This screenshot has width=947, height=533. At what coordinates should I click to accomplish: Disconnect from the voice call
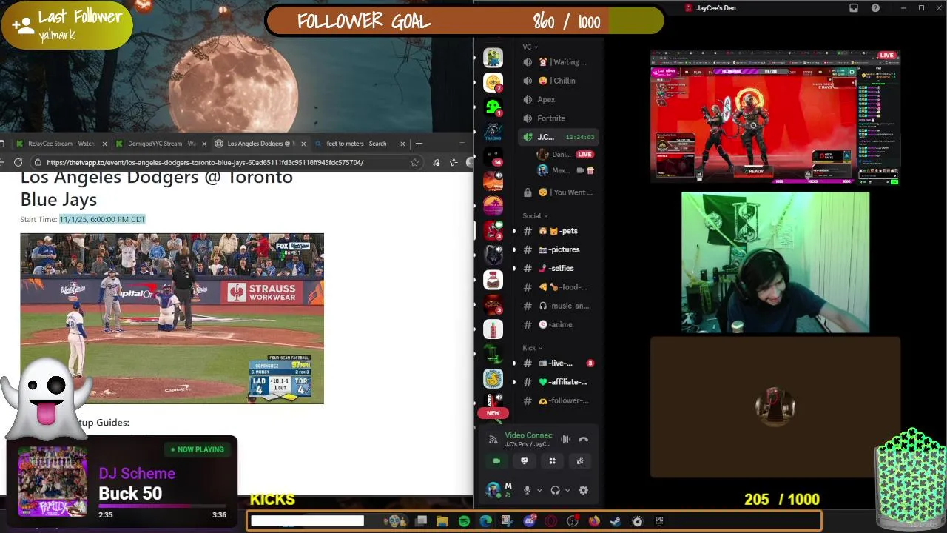pos(584,440)
